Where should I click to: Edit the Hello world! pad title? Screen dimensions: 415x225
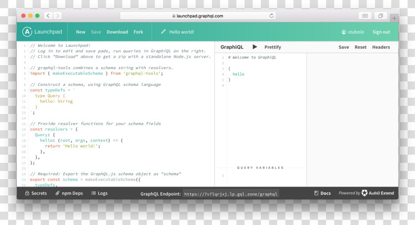tap(182, 32)
